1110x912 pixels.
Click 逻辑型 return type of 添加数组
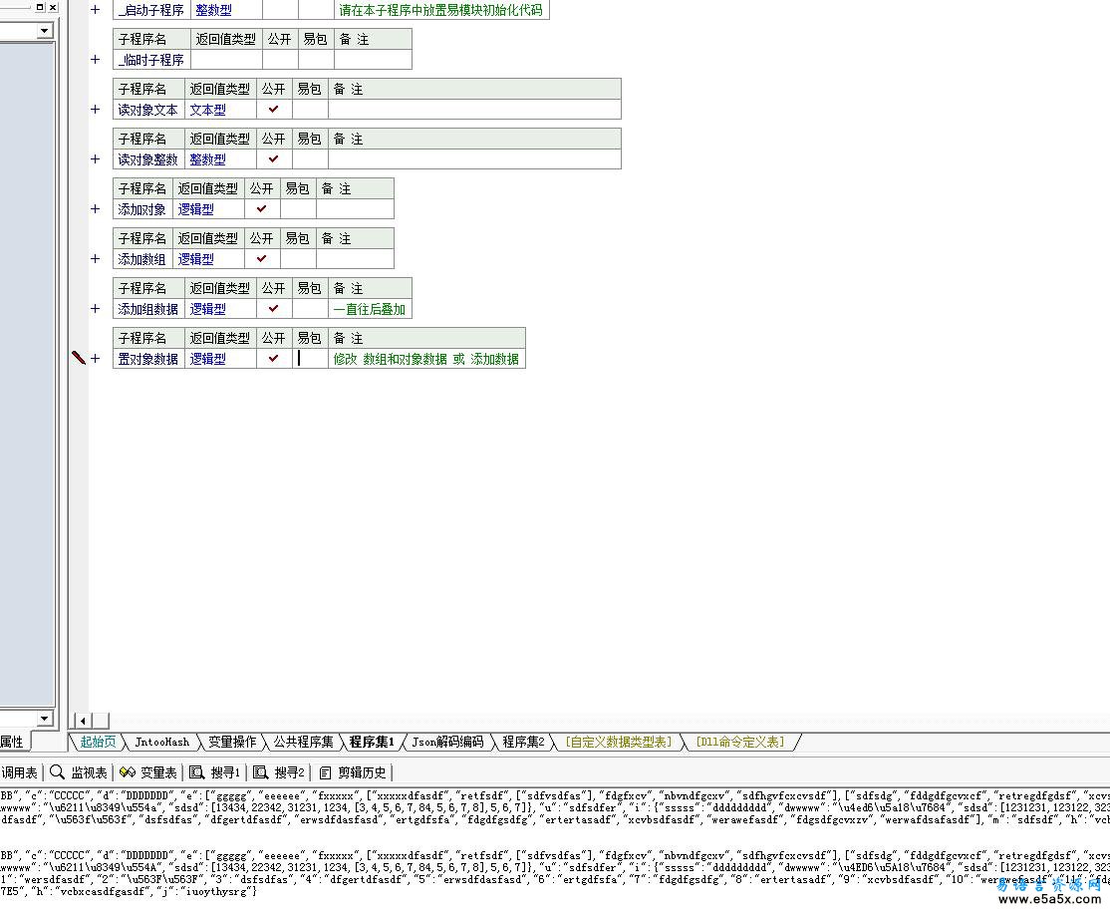click(x=196, y=259)
